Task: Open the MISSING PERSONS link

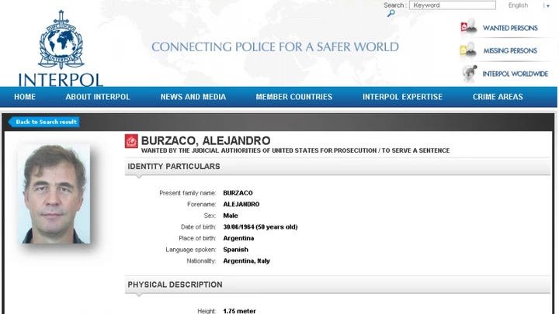Action: coord(510,51)
